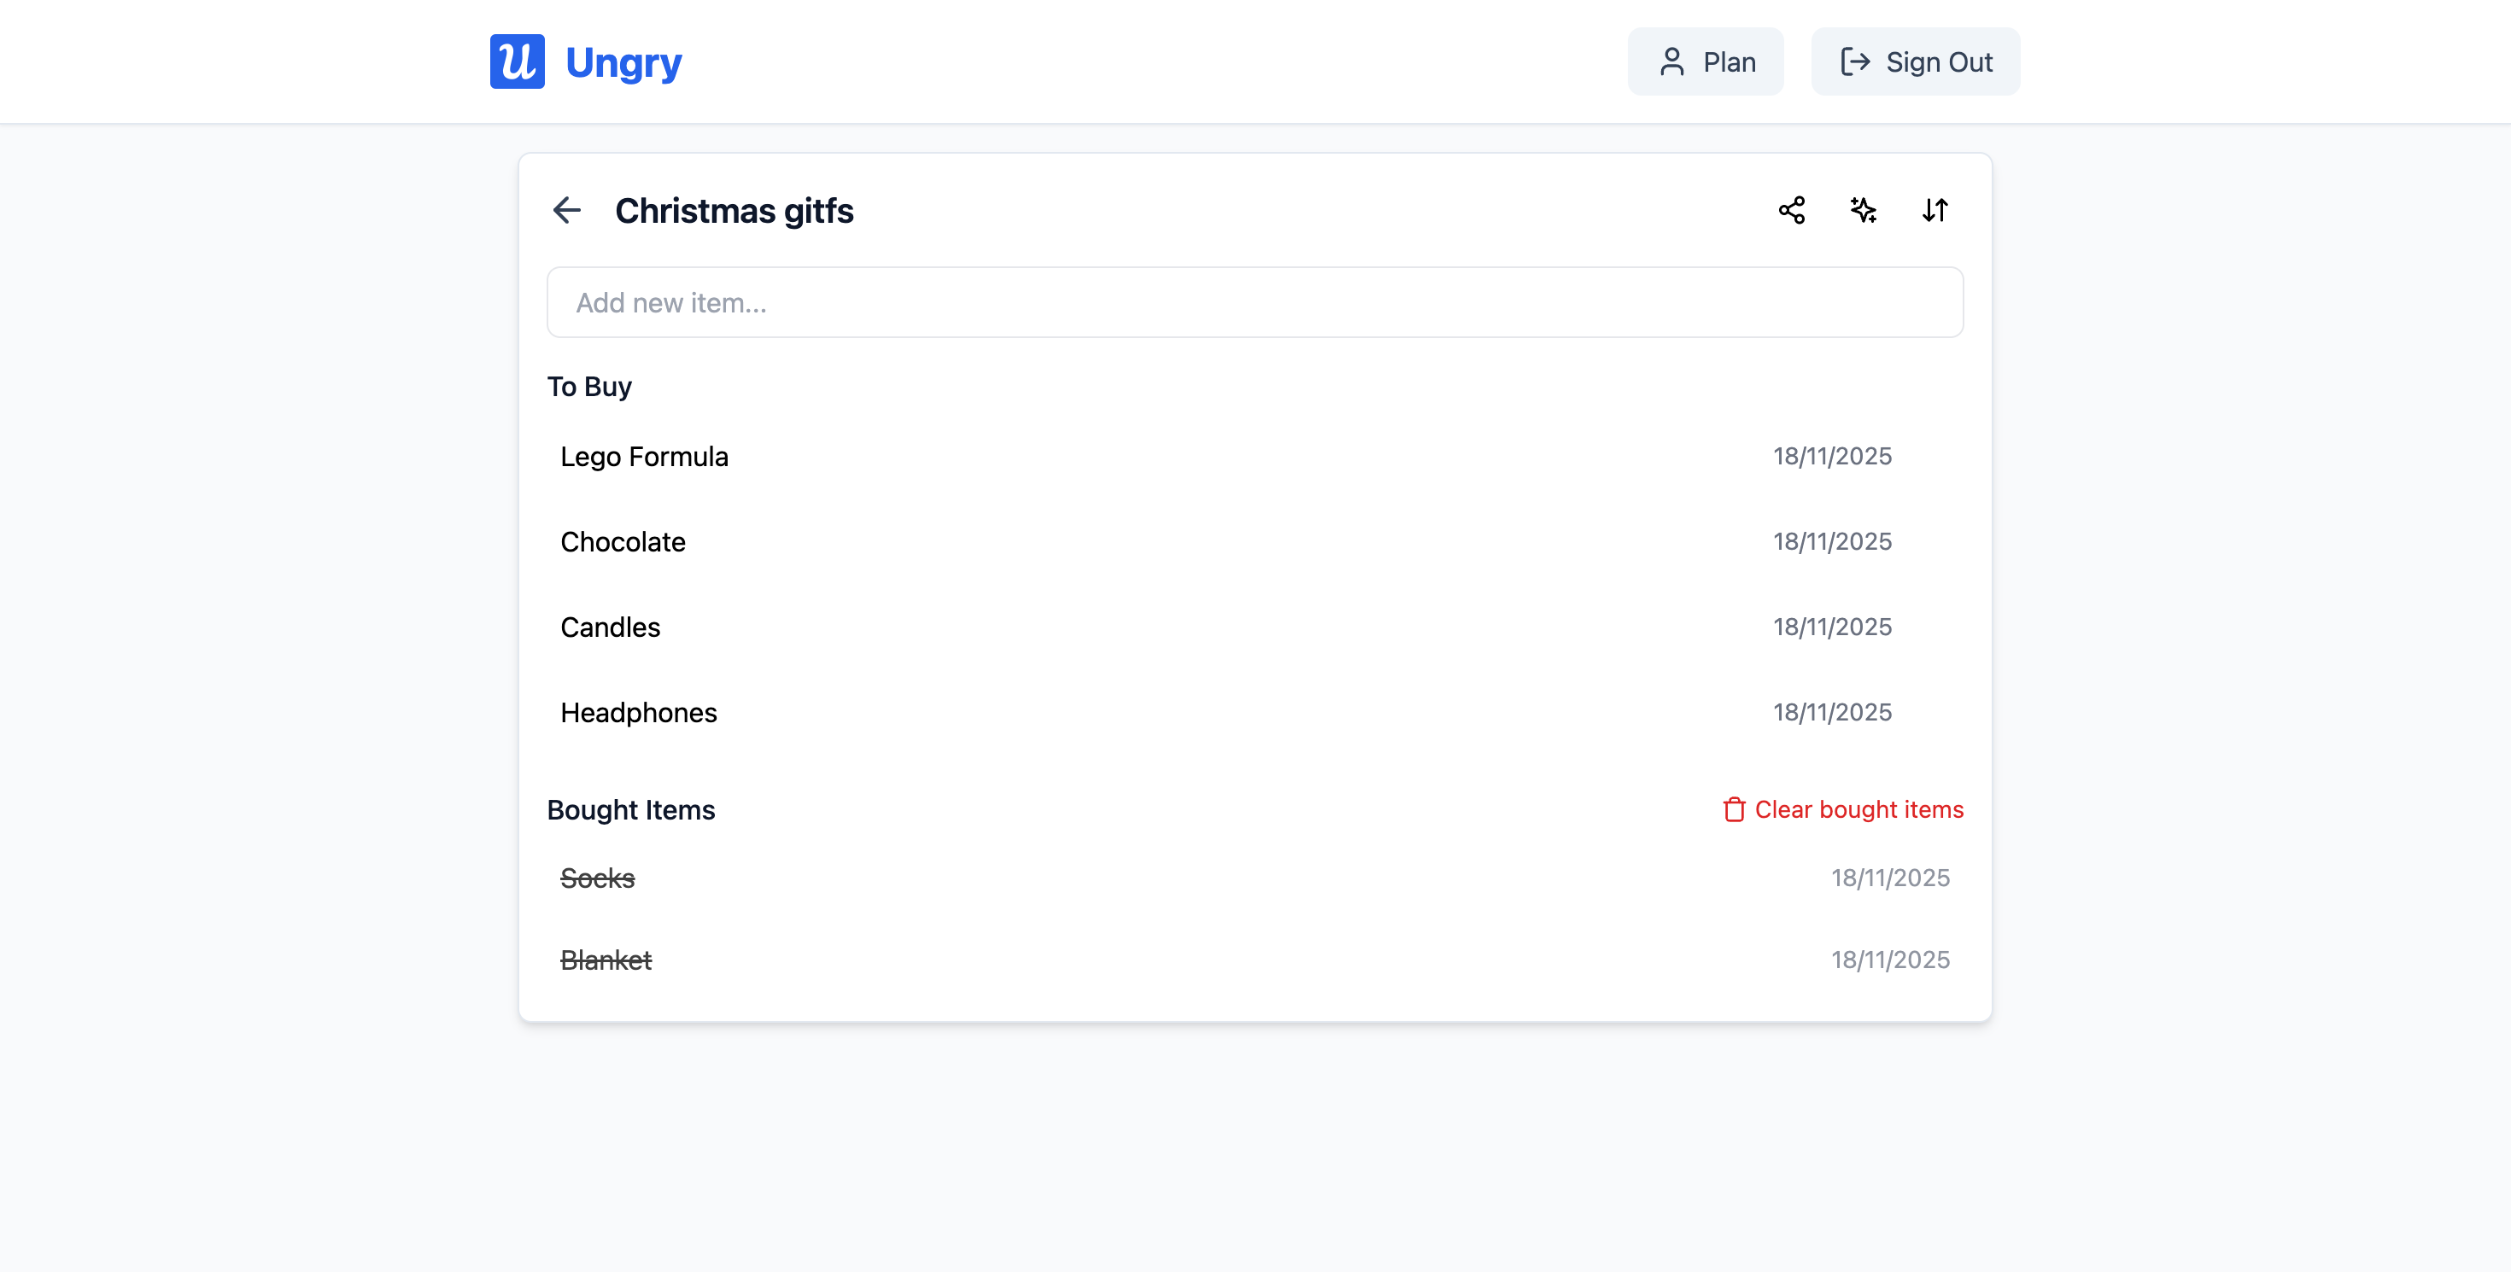The width and height of the screenshot is (2511, 1272).
Task: Click the logout arrow icon on Sign Out
Action: (x=1855, y=61)
